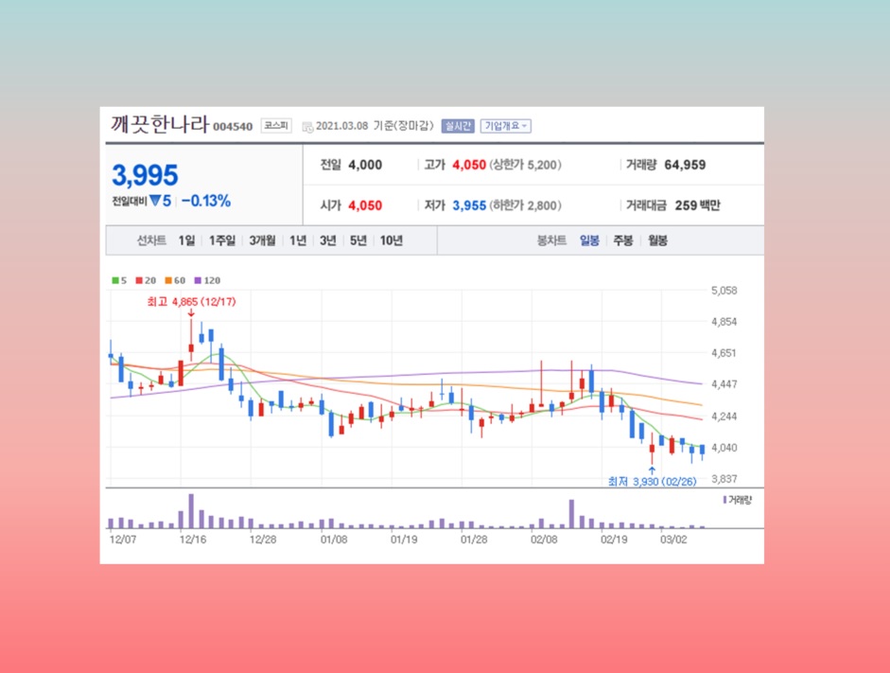
Task: Click the 최고 4,865 (12/17) high marker
Action: coord(191,302)
